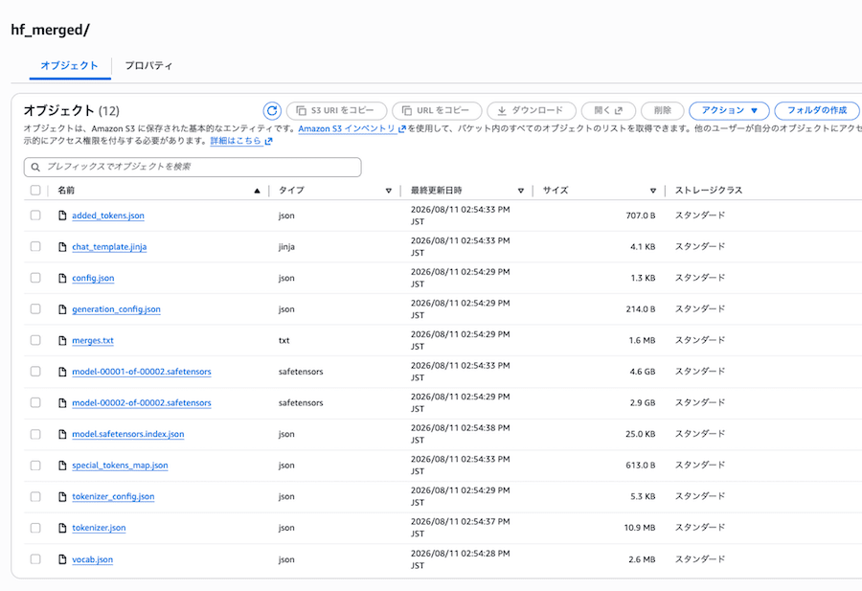This screenshot has height=591, width=862.
Task: Open the 詳細はこちら link
Action: [236, 141]
